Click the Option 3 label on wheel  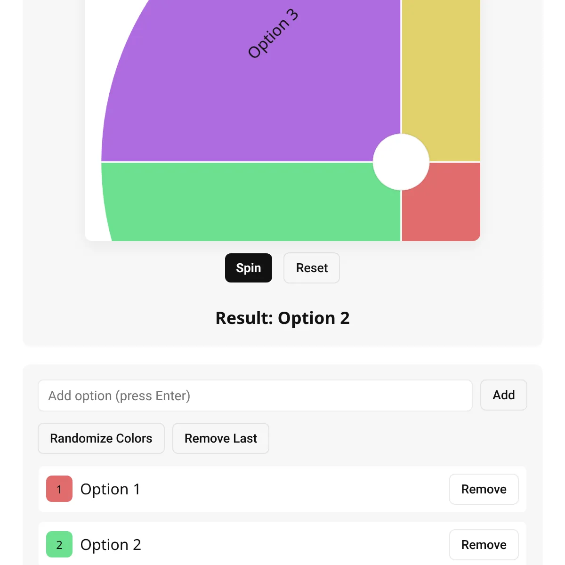(273, 33)
